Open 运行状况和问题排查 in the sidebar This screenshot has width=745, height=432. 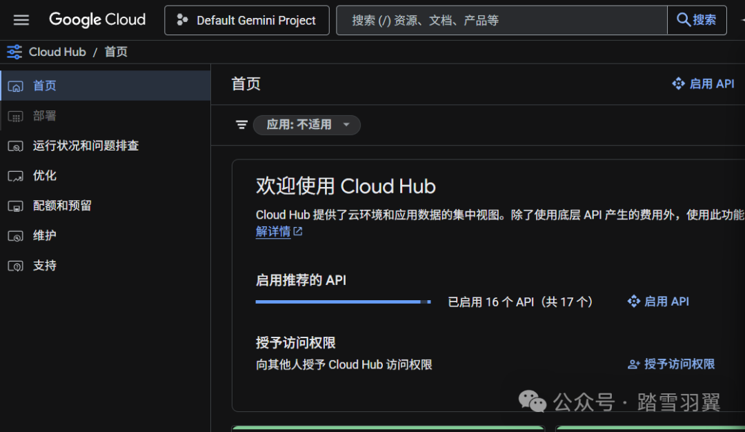106,146
